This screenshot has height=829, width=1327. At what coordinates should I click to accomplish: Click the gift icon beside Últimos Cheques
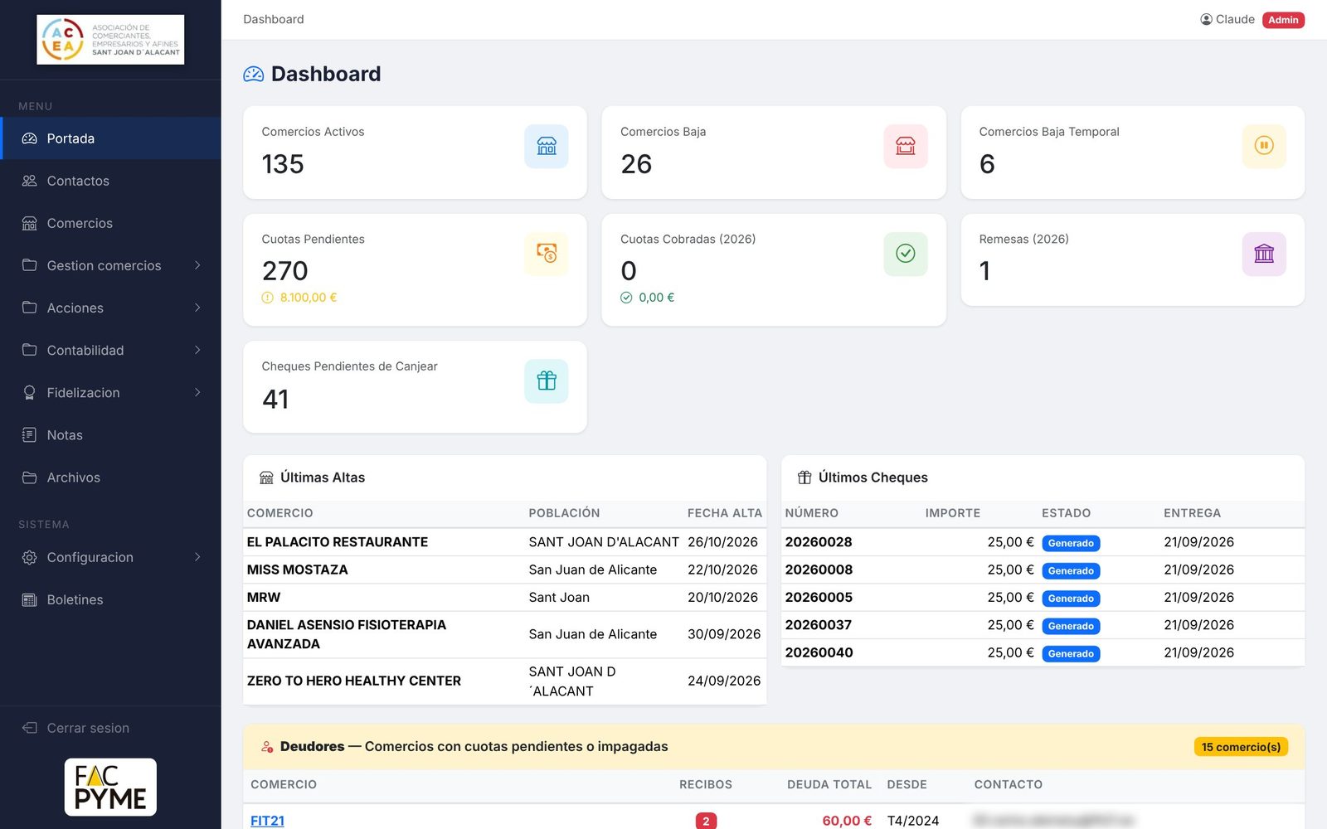[x=804, y=478]
